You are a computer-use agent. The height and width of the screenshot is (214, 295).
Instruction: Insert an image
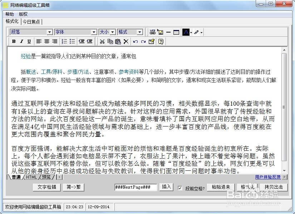[160, 32]
